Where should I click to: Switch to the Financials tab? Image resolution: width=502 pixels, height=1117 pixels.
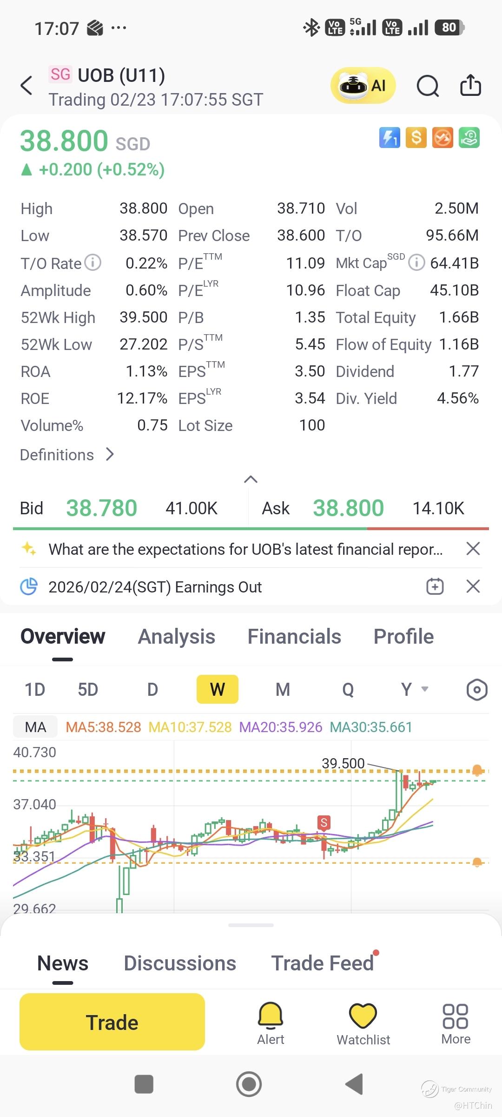pos(294,637)
